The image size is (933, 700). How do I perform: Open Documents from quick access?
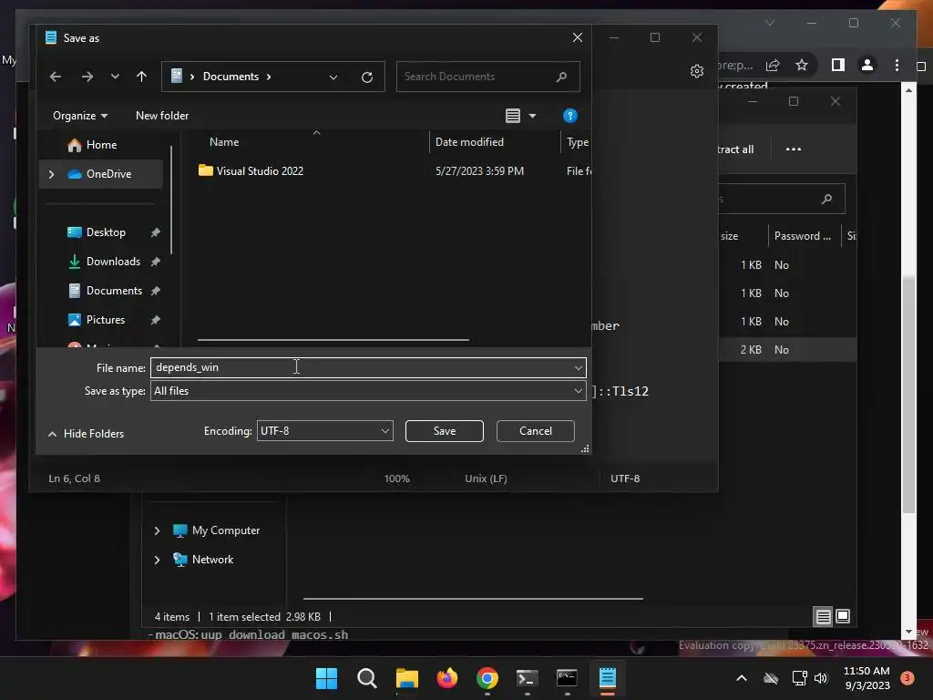pyautogui.click(x=114, y=291)
